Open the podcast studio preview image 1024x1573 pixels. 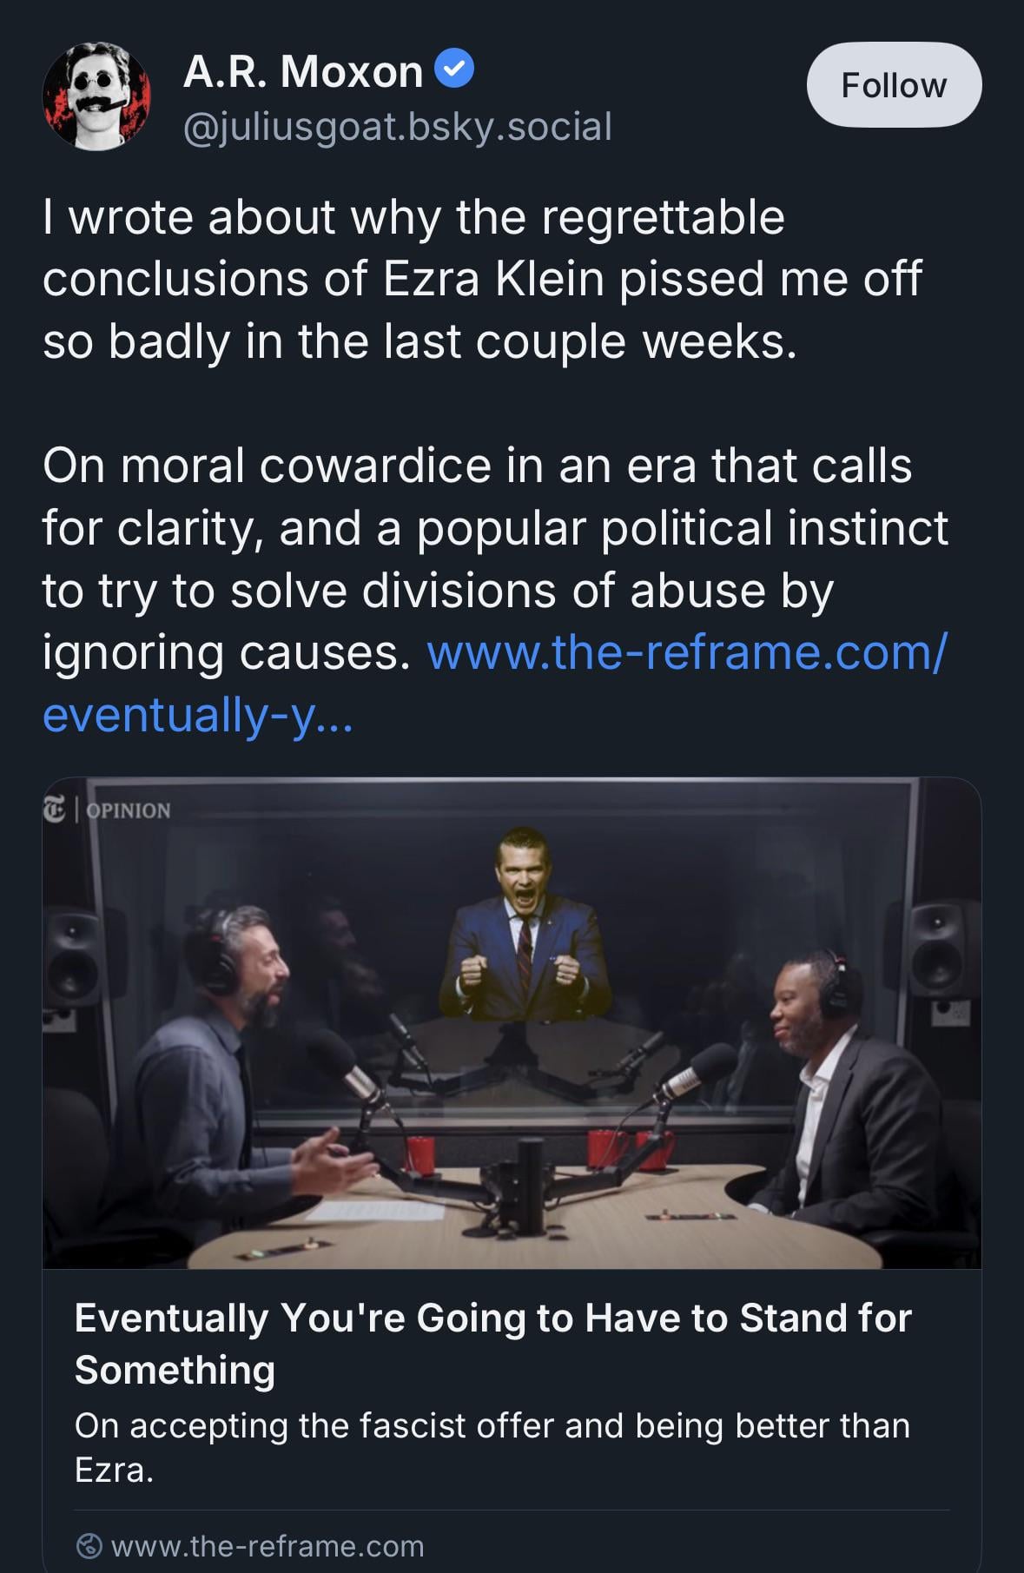click(512, 1023)
